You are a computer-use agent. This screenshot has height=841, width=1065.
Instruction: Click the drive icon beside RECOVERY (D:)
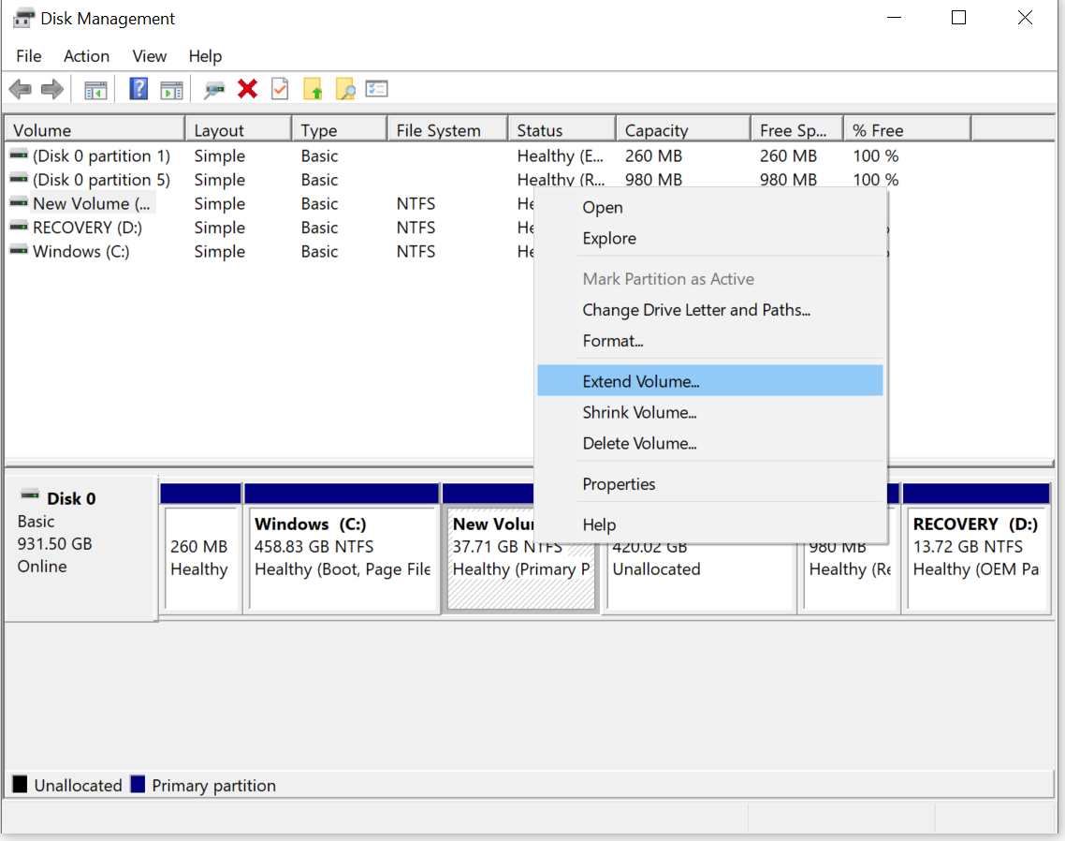(19, 227)
